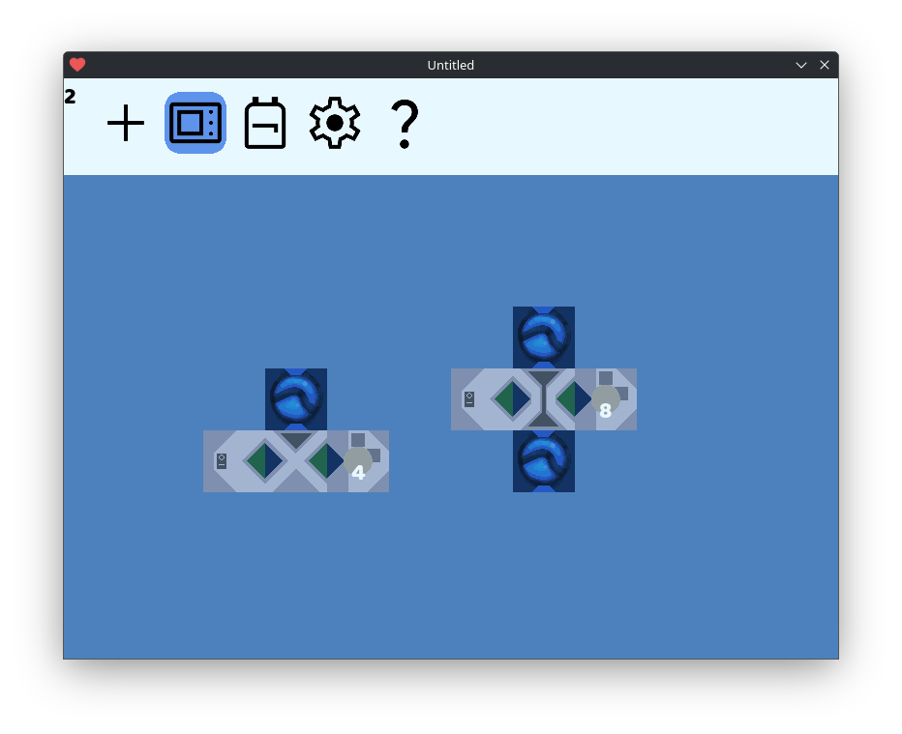This screenshot has height=734, width=902.
Task: Click the hourglass connector on machine 8
Action: (x=544, y=398)
